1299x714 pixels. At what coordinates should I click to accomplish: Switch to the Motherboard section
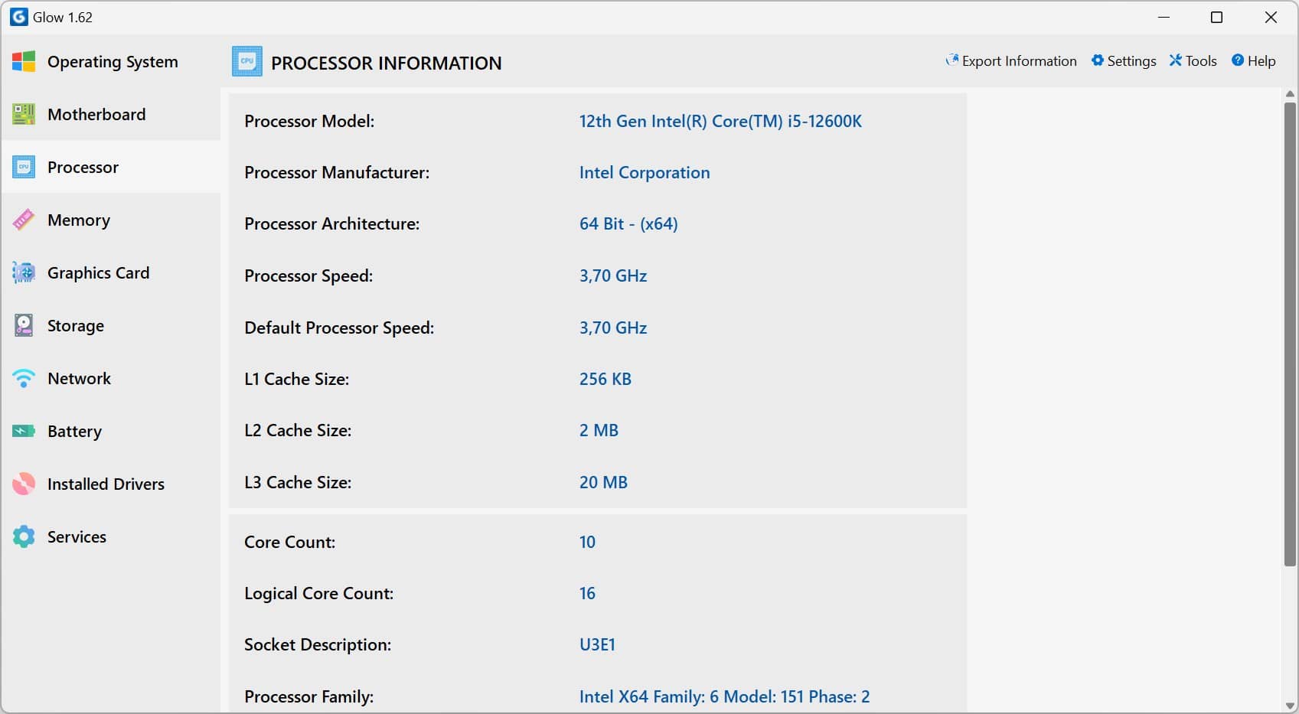(x=111, y=115)
